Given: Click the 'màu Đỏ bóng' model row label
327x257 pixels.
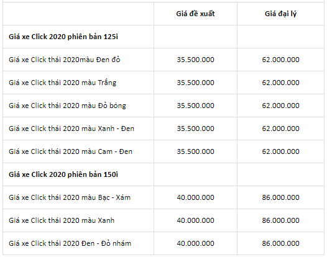Looking at the screenshot, I should (67, 106).
